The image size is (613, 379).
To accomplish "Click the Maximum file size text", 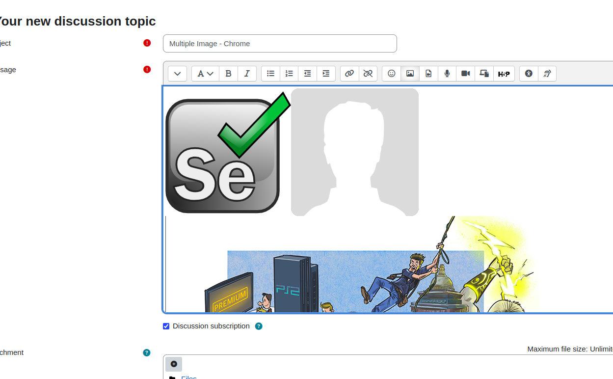I will tap(570, 349).
